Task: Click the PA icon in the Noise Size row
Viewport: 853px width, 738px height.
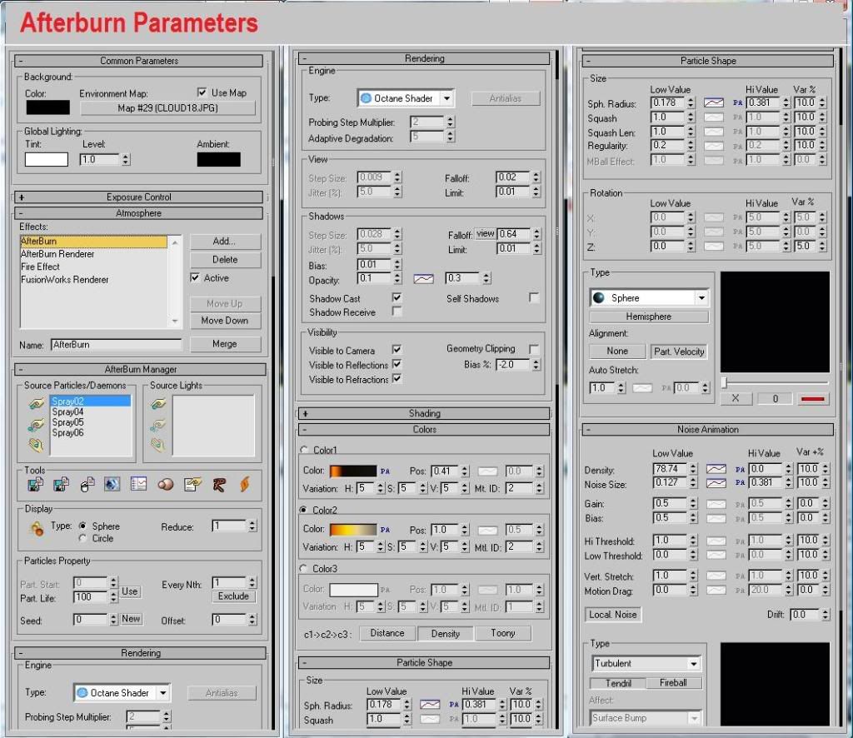Action: [x=740, y=483]
